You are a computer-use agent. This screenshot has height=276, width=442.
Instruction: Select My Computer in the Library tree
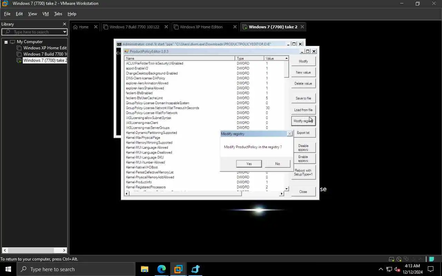(x=30, y=42)
